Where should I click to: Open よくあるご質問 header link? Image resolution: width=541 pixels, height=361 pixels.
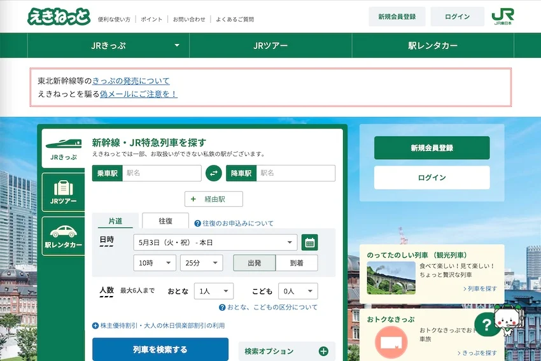(x=235, y=19)
